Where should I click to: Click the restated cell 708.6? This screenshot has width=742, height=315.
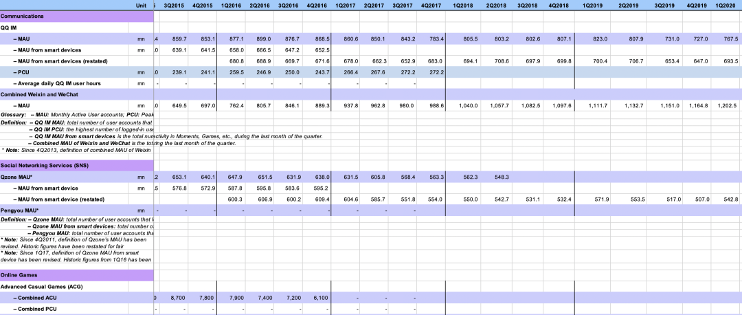pyautogui.click(x=501, y=61)
